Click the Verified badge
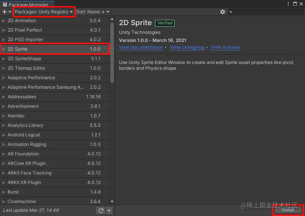The image size is (305, 216). tap(165, 23)
